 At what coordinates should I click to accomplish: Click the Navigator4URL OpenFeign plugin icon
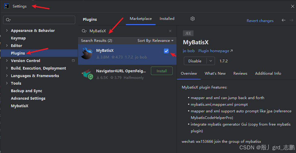pos(87,74)
